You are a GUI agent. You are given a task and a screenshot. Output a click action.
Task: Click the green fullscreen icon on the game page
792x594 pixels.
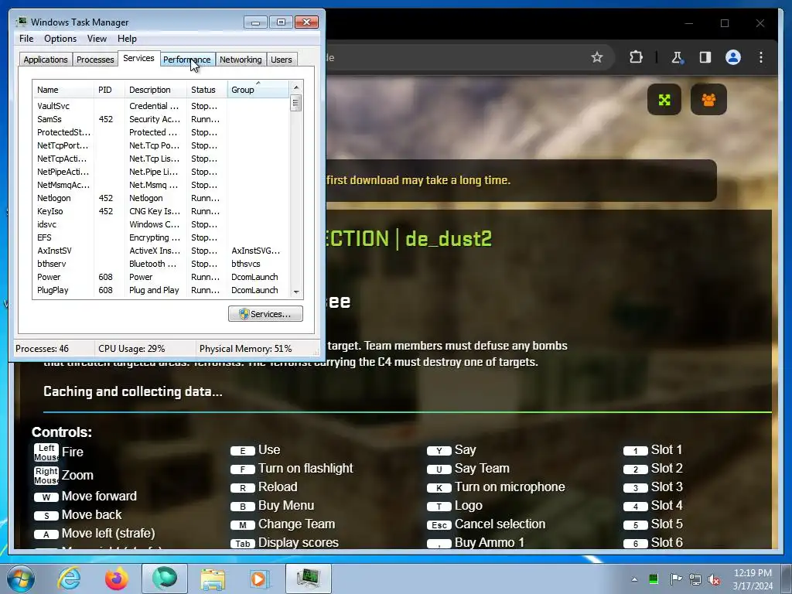tap(664, 100)
